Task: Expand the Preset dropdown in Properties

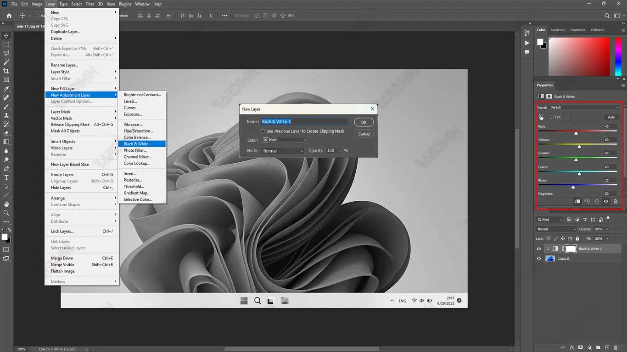Action: point(584,107)
